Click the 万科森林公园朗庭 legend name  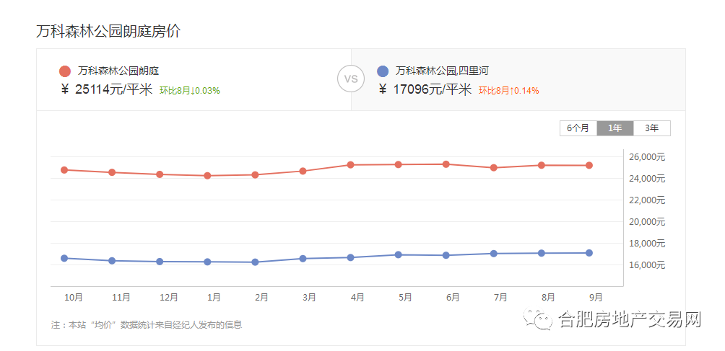119,71
